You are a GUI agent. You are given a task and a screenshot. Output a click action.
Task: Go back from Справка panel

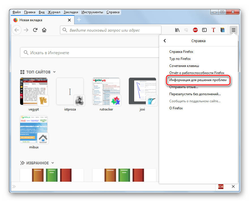click(x=165, y=41)
